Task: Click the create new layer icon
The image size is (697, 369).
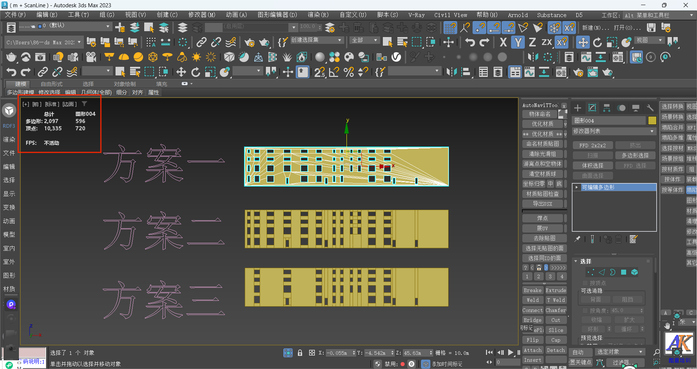Action: click(120, 28)
